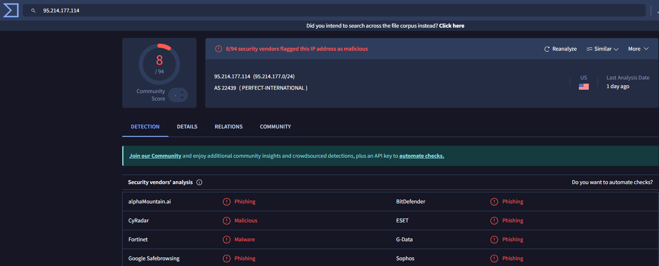Click the 'Malicious' verdict for CyRadar
659x266 pixels.
[246, 221]
